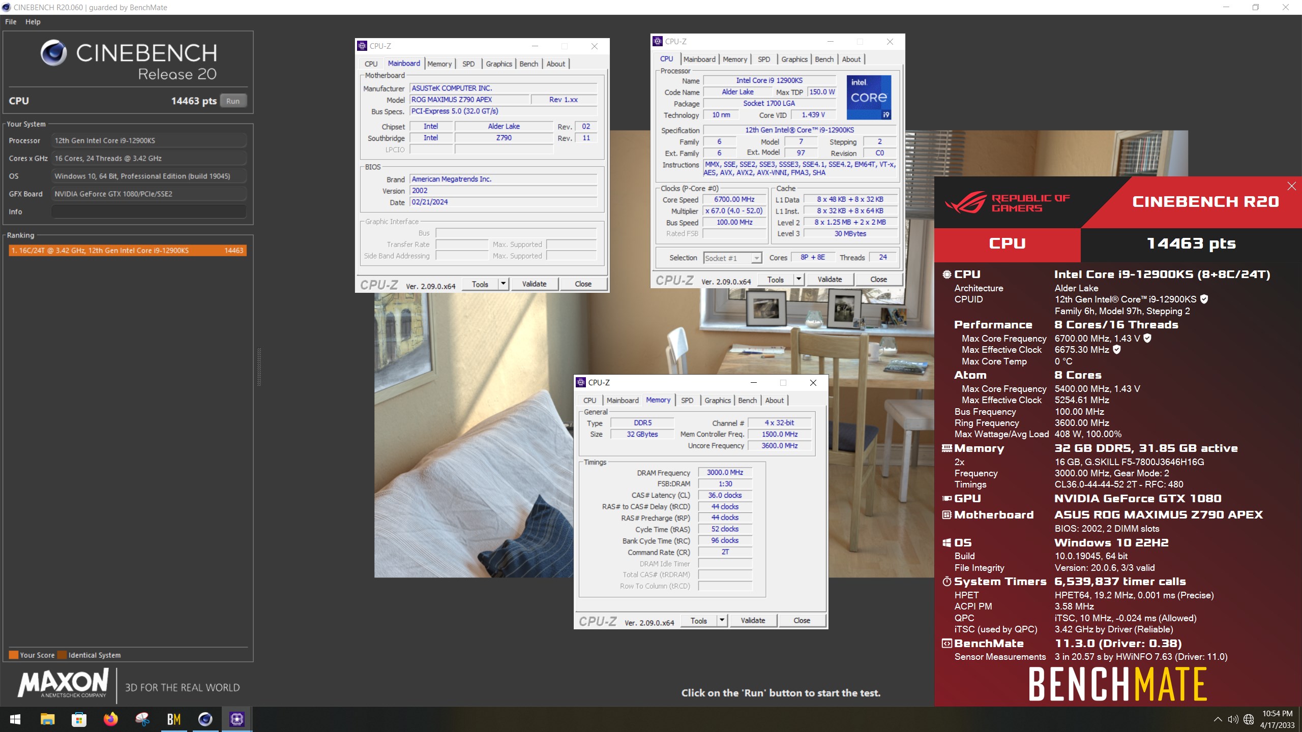Open the Windows Start menu
1302x732 pixels.
coord(15,719)
